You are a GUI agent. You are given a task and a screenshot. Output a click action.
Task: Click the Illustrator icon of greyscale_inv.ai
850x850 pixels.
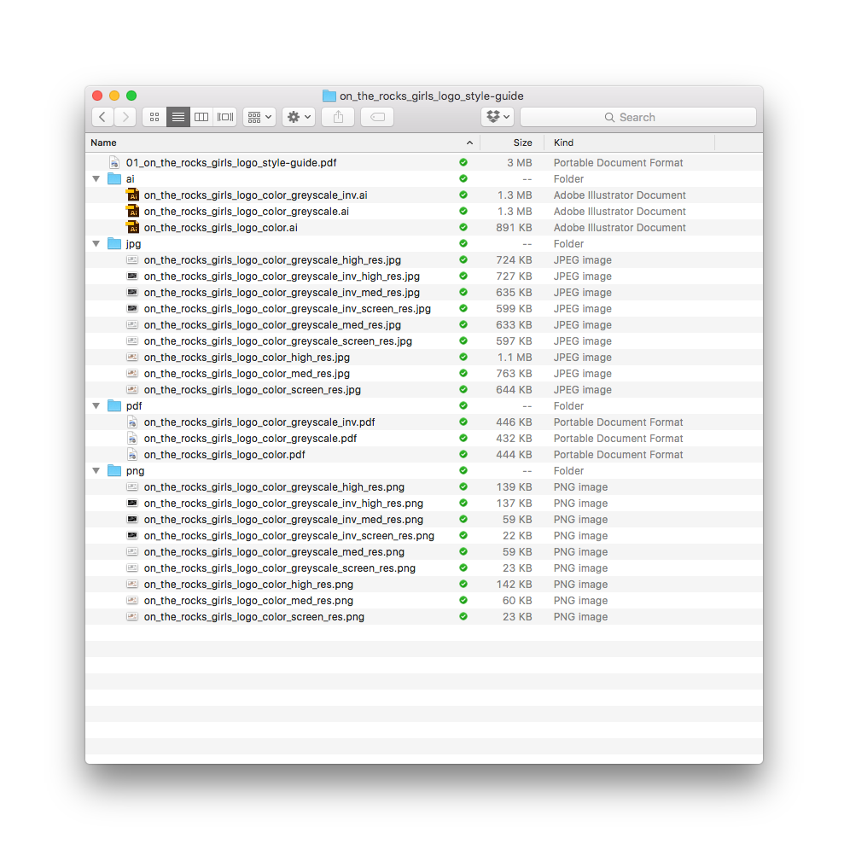coord(132,195)
